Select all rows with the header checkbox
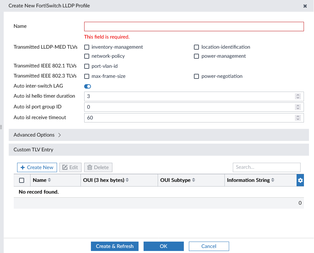314x253 pixels. coord(21,180)
